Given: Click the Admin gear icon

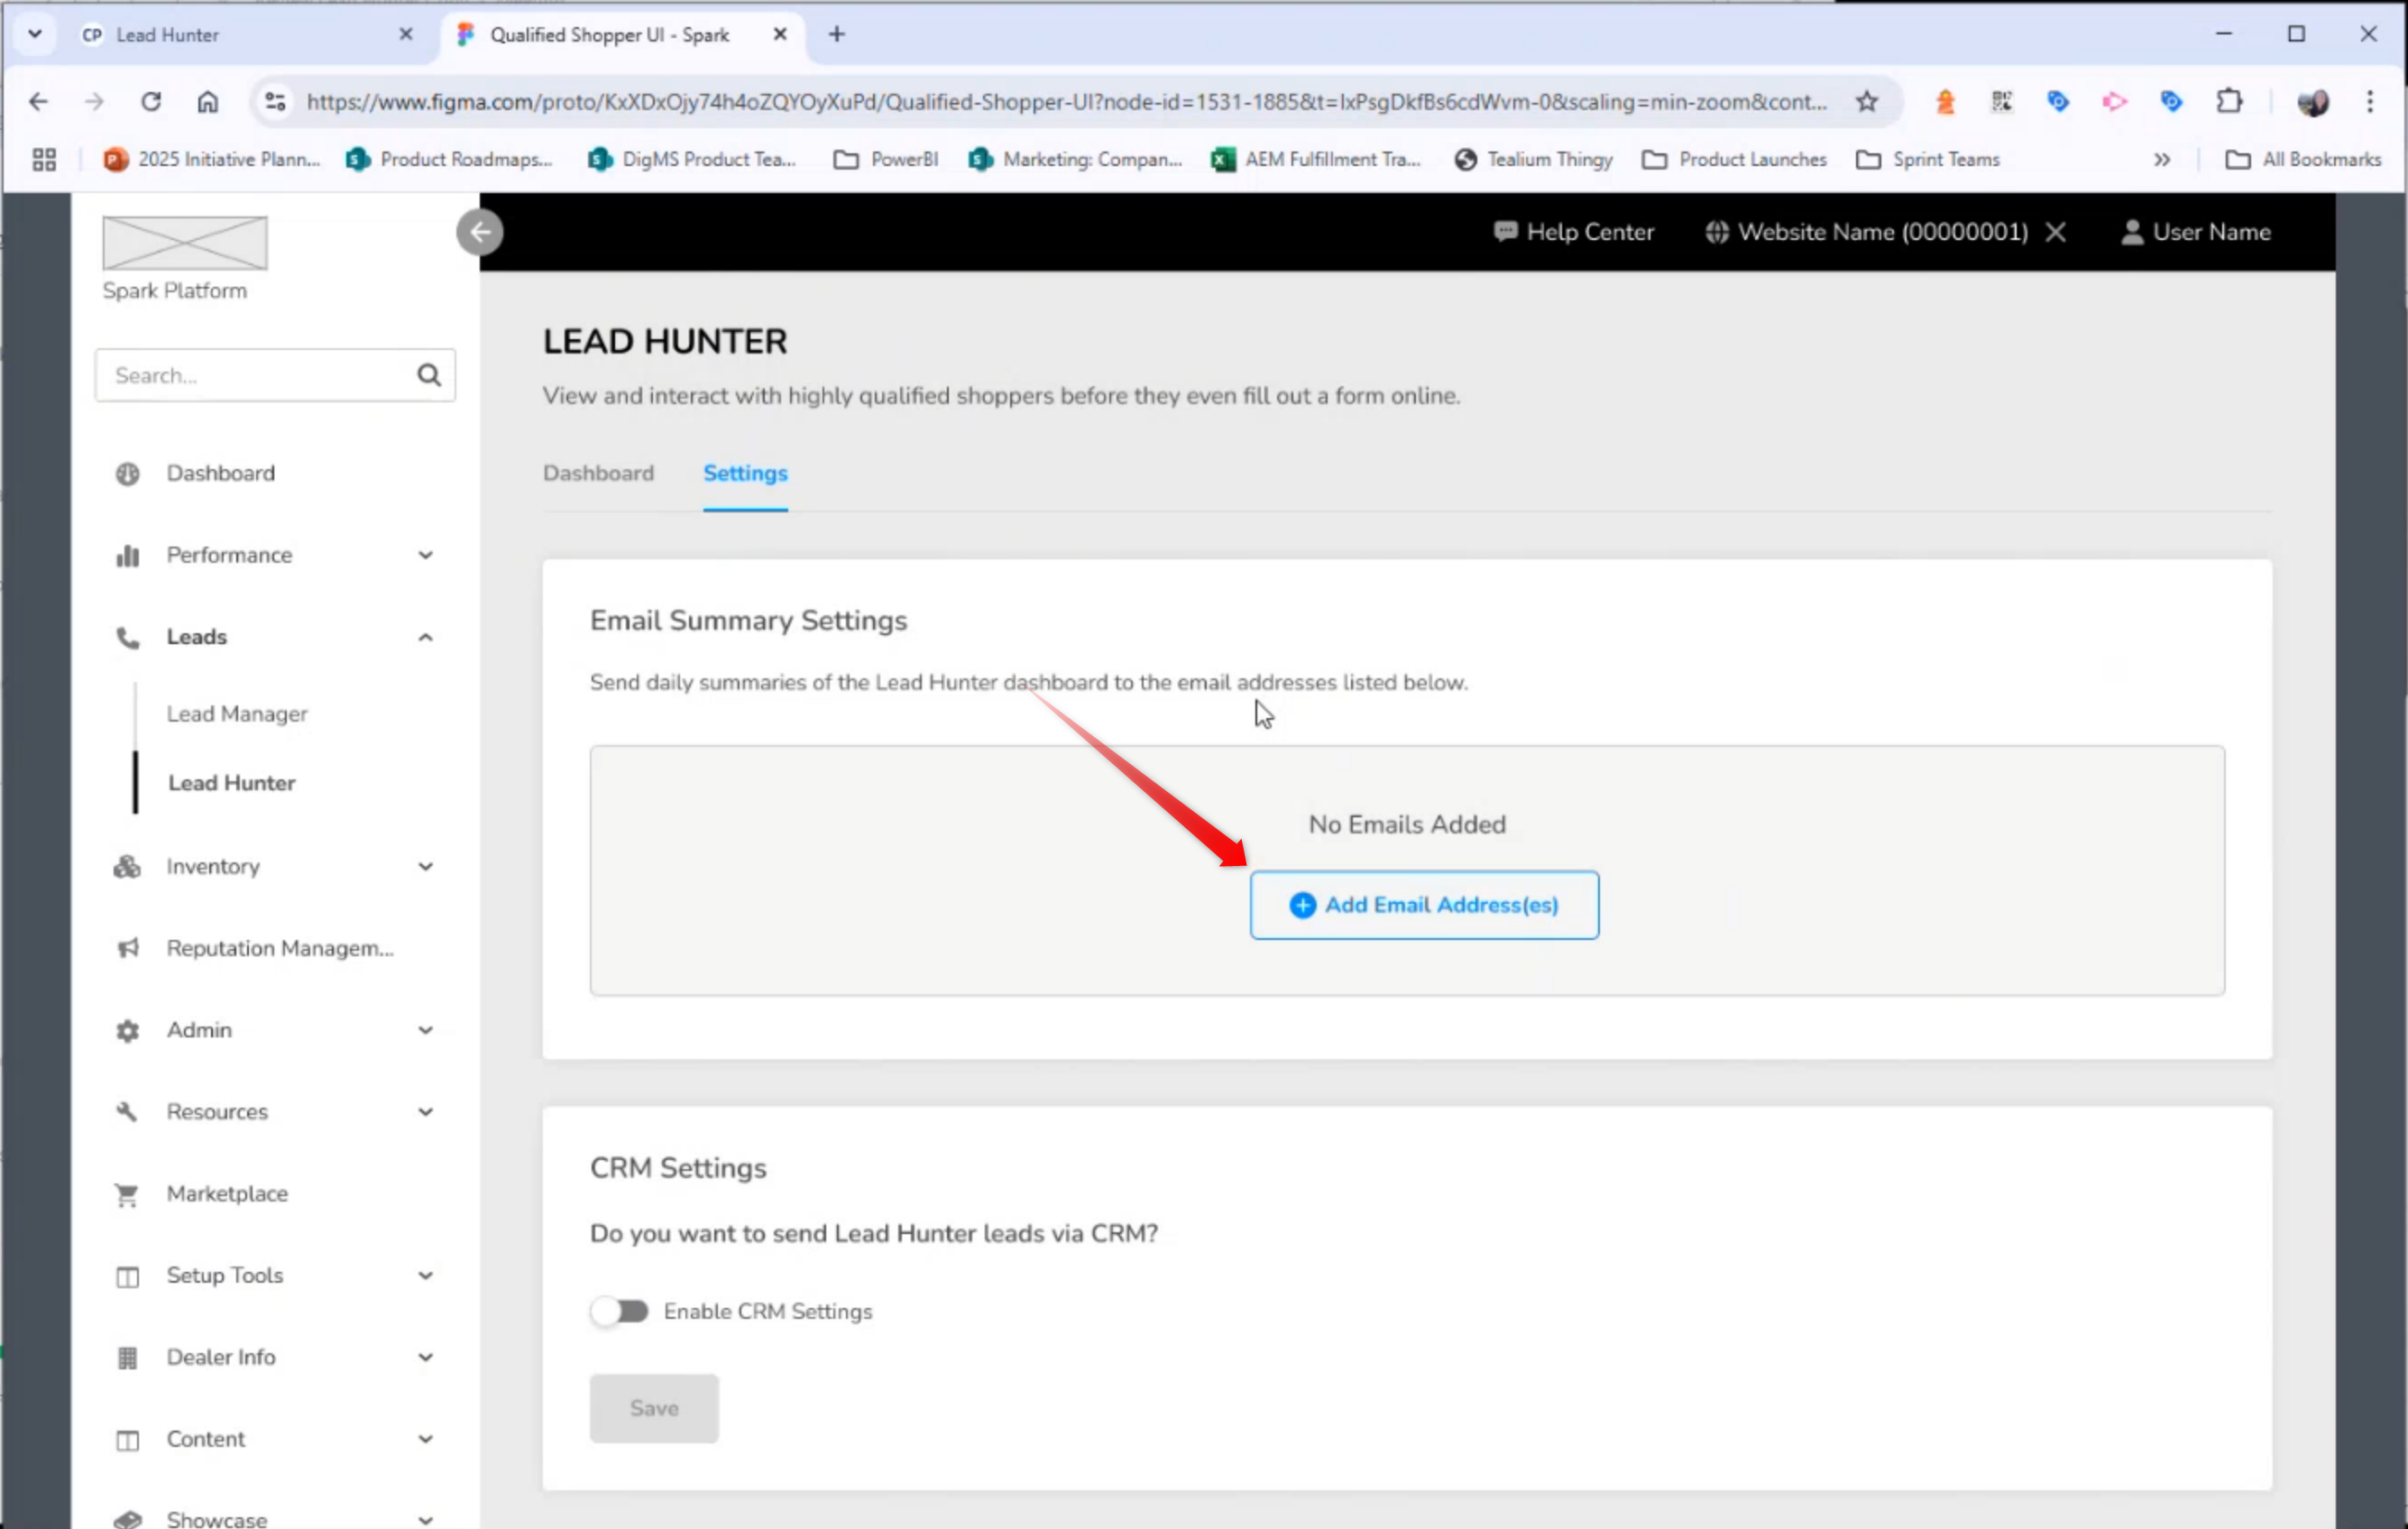Looking at the screenshot, I should (127, 1030).
